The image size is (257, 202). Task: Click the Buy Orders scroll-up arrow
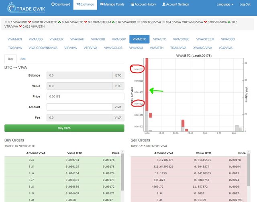[x=122, y=152]
